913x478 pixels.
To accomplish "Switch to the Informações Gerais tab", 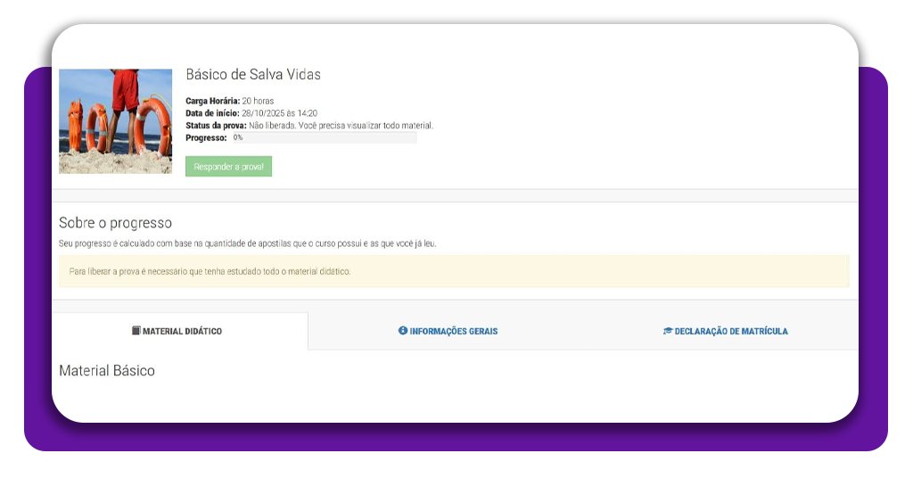I will pyautogui.click(x=448, y=331).
